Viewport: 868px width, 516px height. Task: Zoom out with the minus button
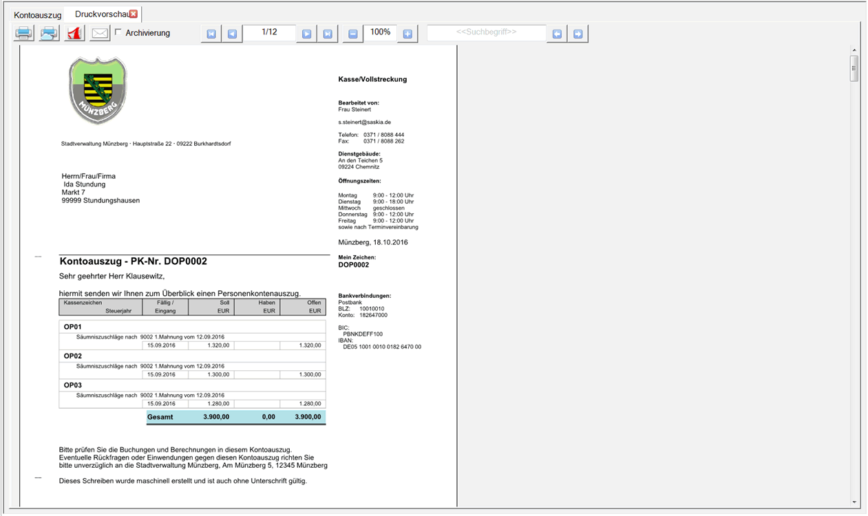[x=353, y=34]
